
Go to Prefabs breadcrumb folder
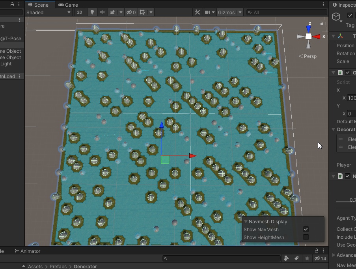pyautogui.click(x=58, y=266)
